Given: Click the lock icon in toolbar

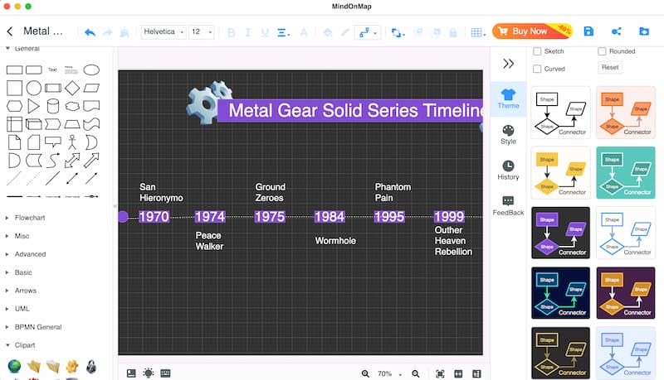Looking at the screenshot, I should pyautogui.click(x=453, y=32).
